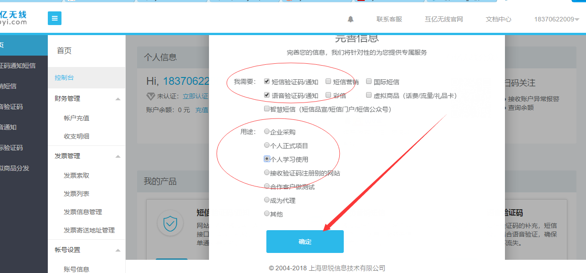
Task: Click the diamond 未认证 icon
Action: [151, 96]
